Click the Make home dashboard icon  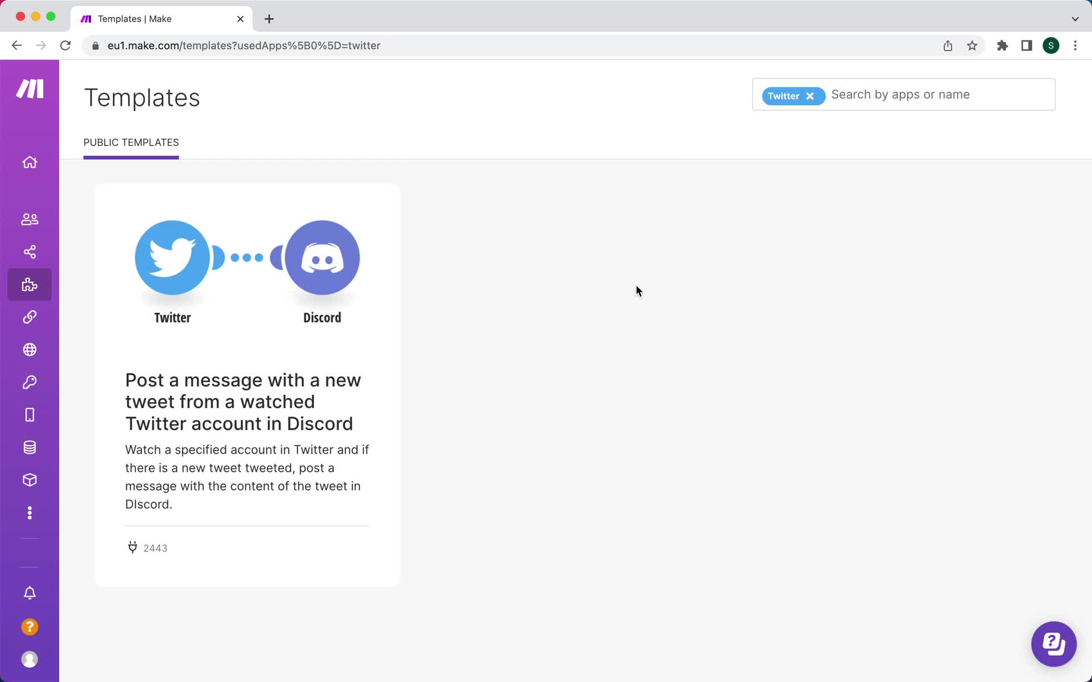click(x=30, y=163)
